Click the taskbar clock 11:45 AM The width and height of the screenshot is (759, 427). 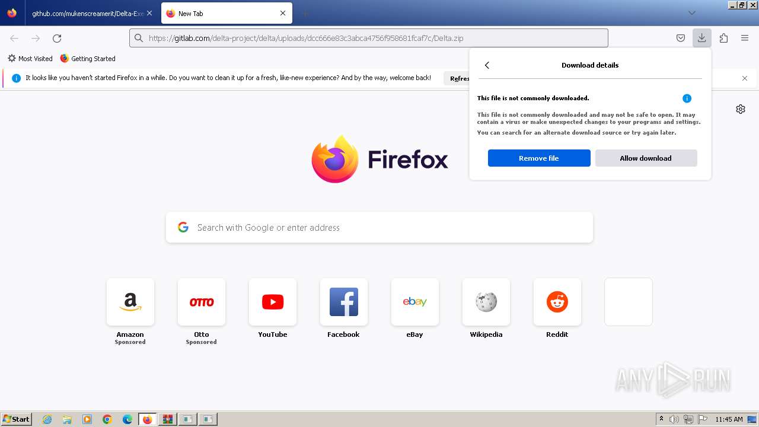(x=729, y=419)
